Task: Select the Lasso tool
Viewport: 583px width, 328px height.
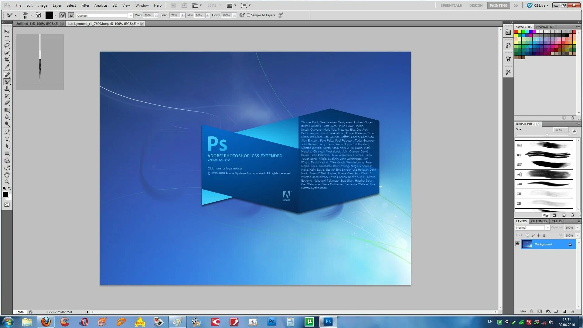Action: (x=7, y=46)
